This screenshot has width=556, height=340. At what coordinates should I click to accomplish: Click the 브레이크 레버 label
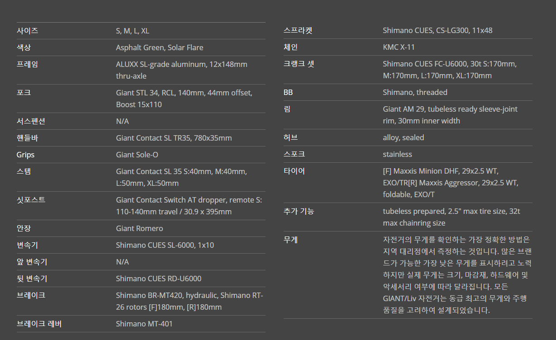click(x=39, y=324)
